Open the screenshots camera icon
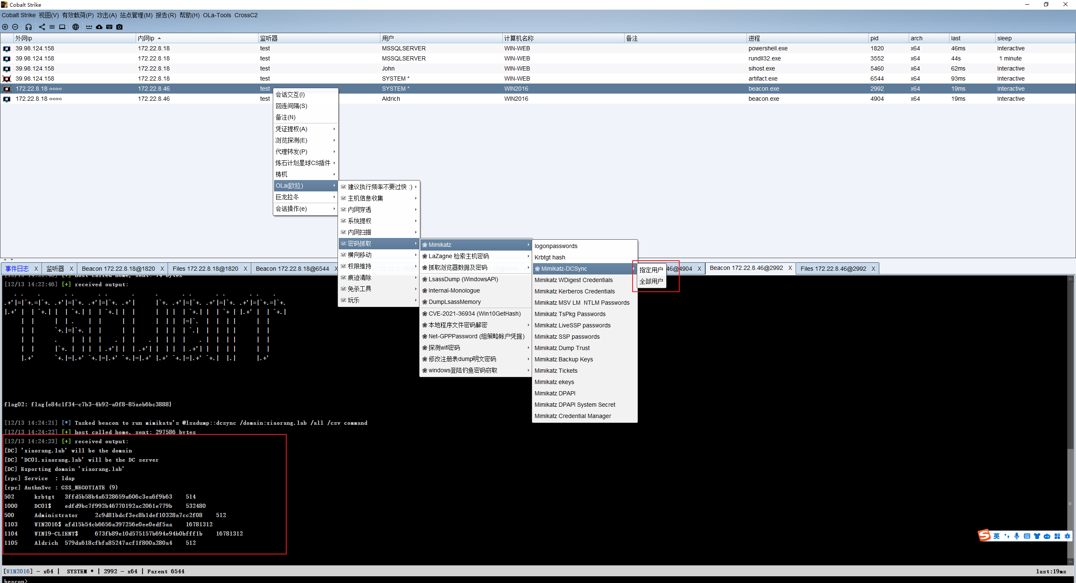1076x583 pixels. tap(119, 27)
